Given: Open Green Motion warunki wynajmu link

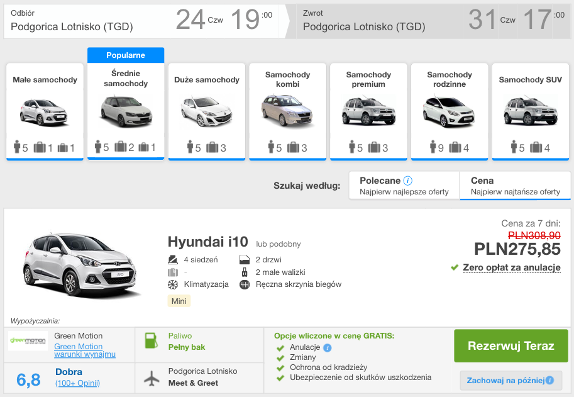Looking at the screenshot, I should click(85, 350).
